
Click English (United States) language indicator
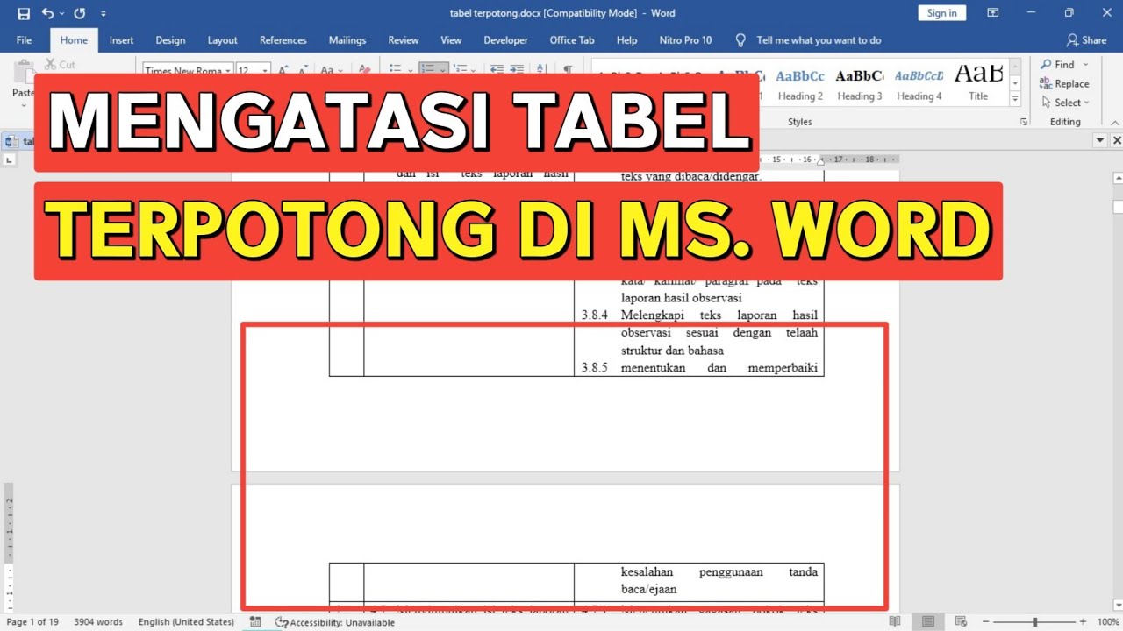coord(186,622)
